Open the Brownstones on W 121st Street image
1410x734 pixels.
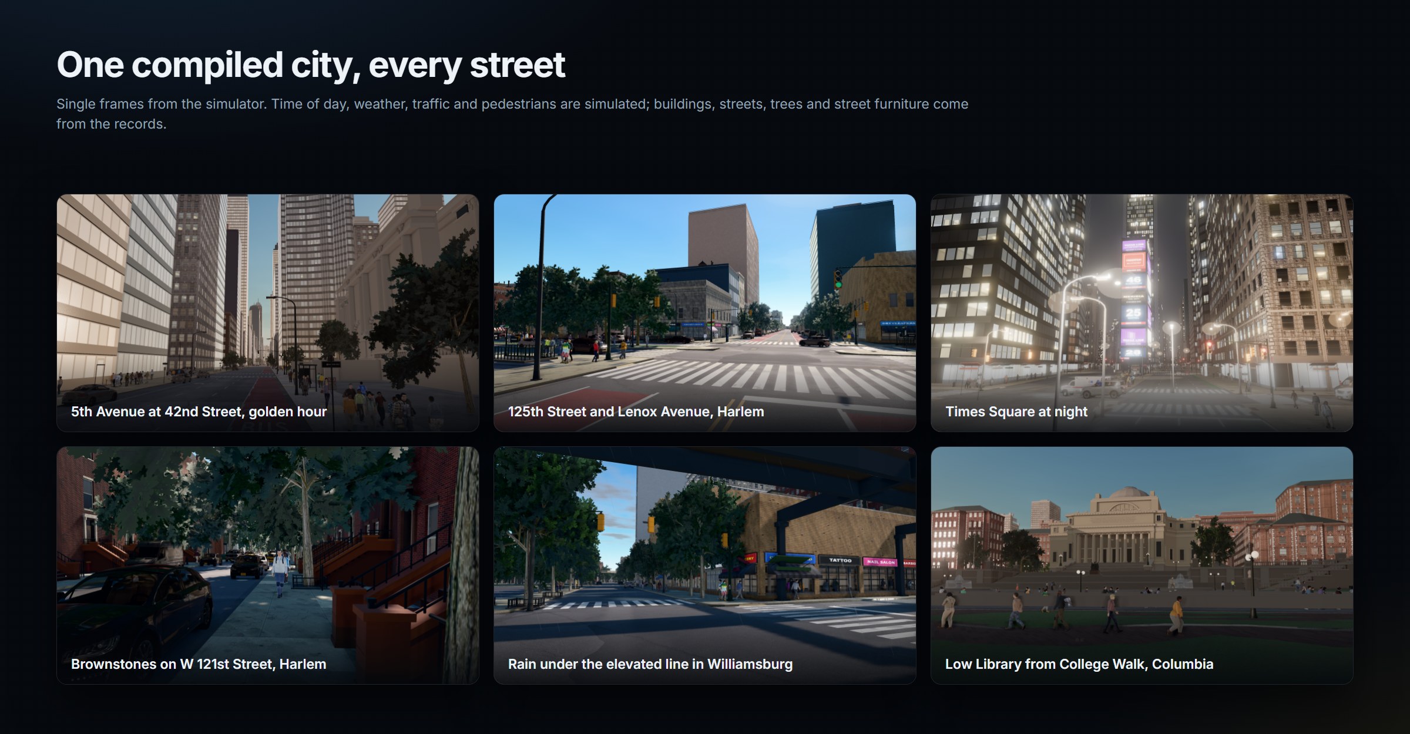268,565
